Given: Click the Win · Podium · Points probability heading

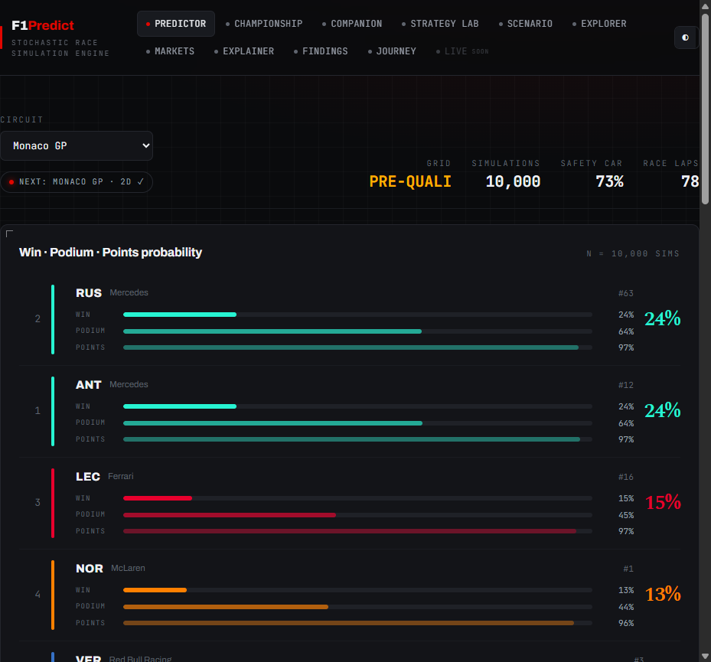Looking at the screenshot, I should (x=110, y=253).
